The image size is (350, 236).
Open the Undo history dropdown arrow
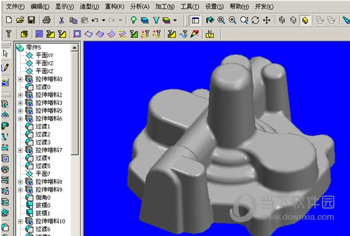pos(103,20)
